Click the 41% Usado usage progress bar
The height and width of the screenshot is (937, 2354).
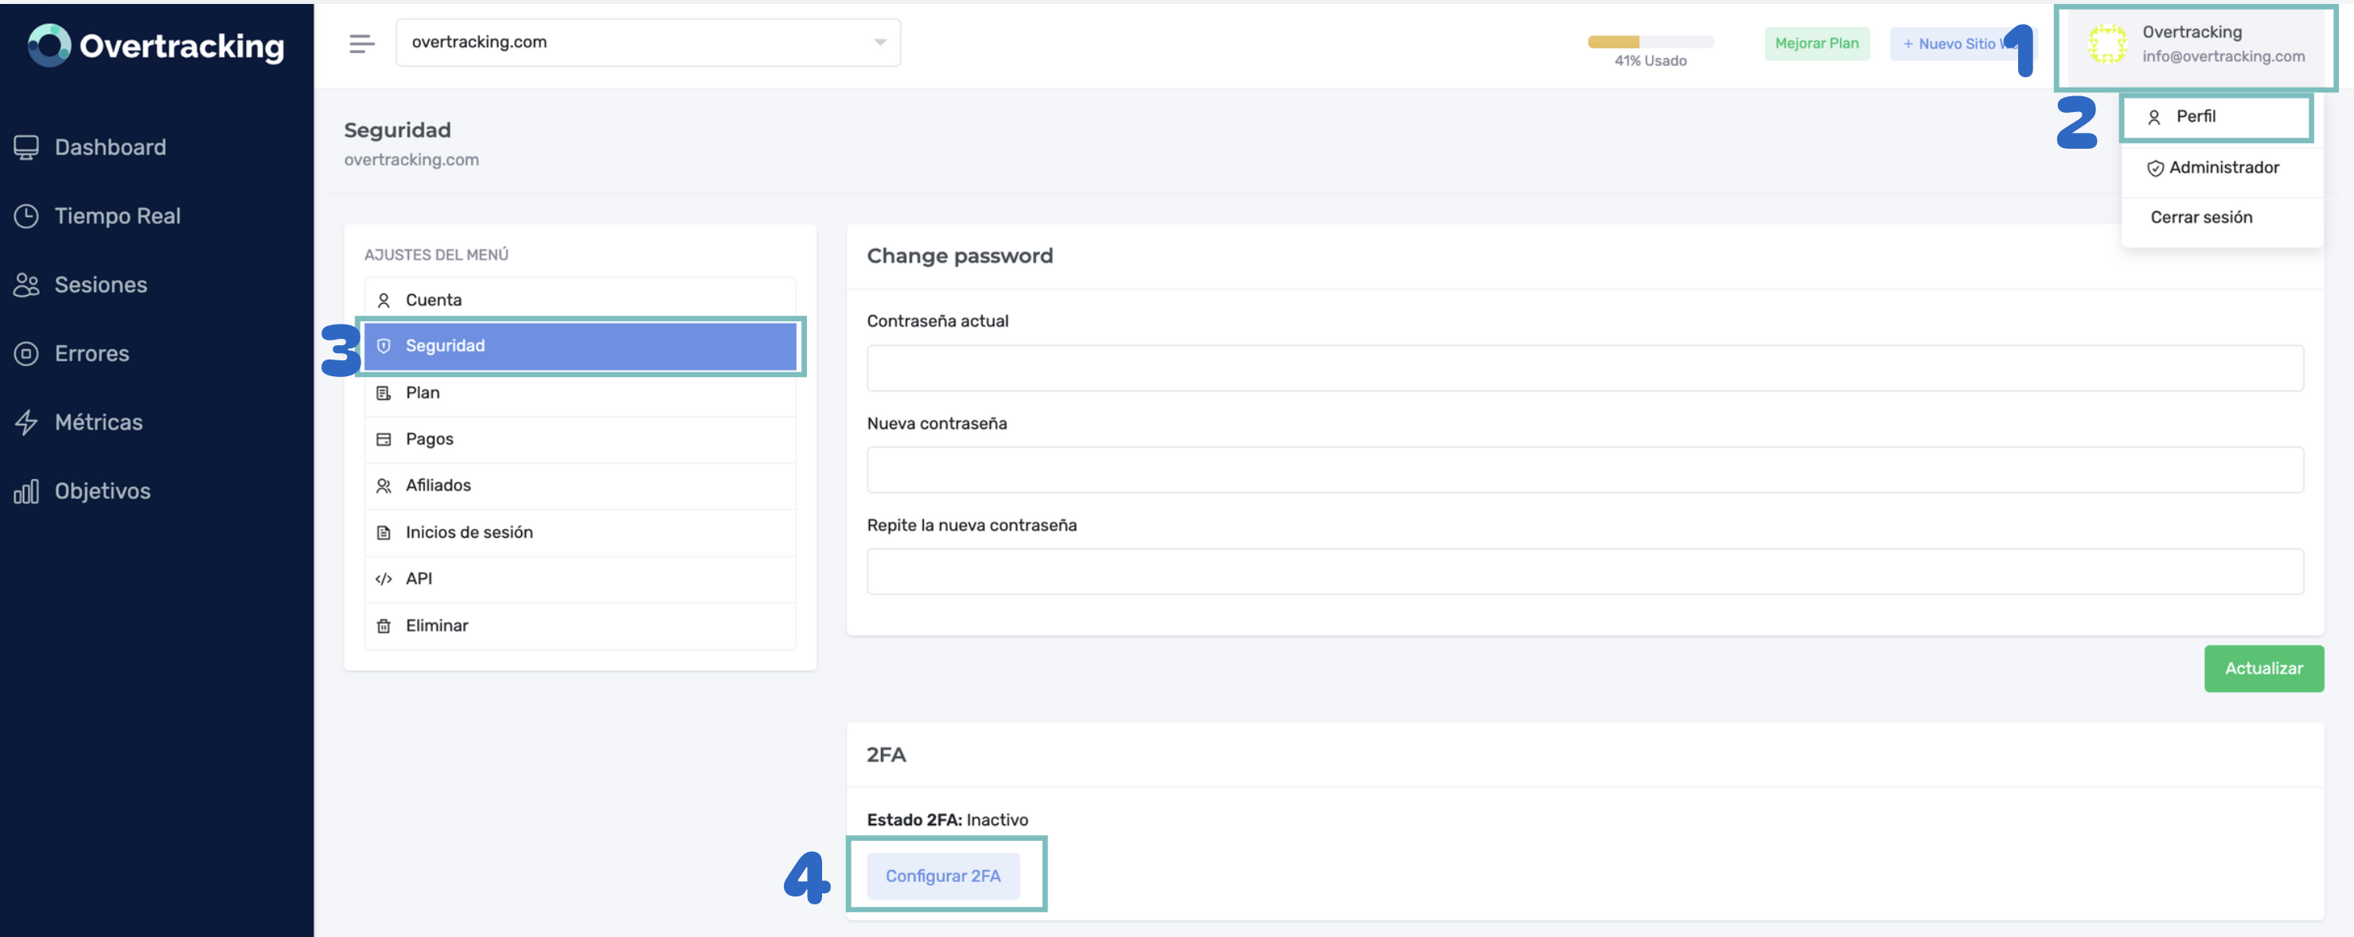click(x=1650, y=42)
